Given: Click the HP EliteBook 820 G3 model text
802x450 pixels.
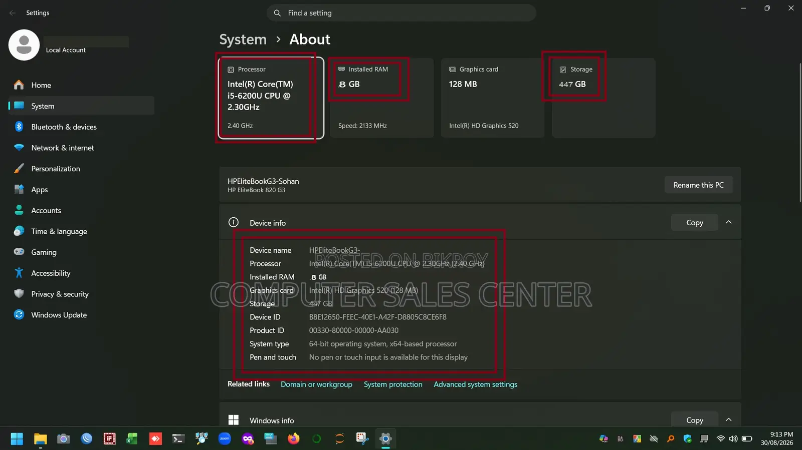Looking at the screenshot, I should tap(256, 190).
